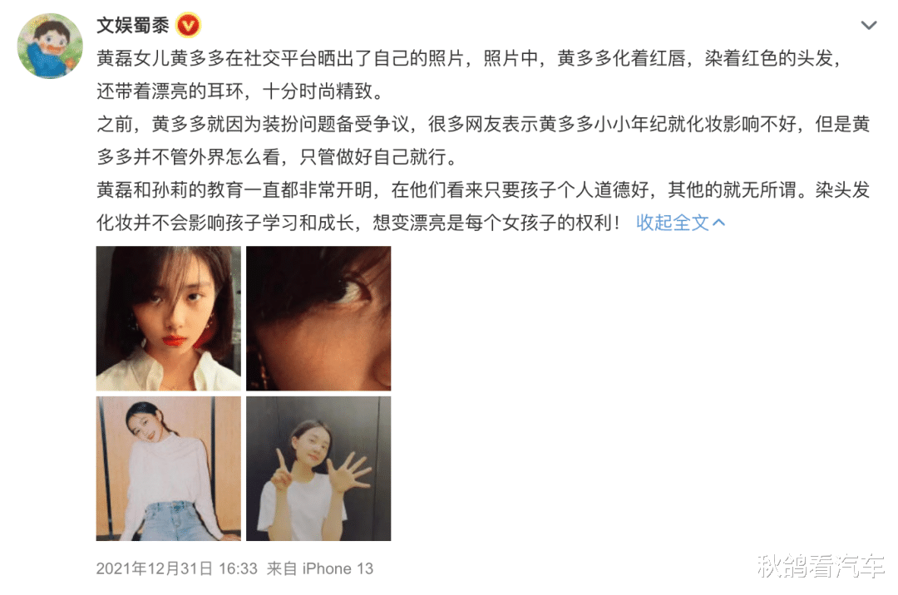Open the close-up eye photo thumbnail
This screenshot has height=595, width=898.
(318, 318)
